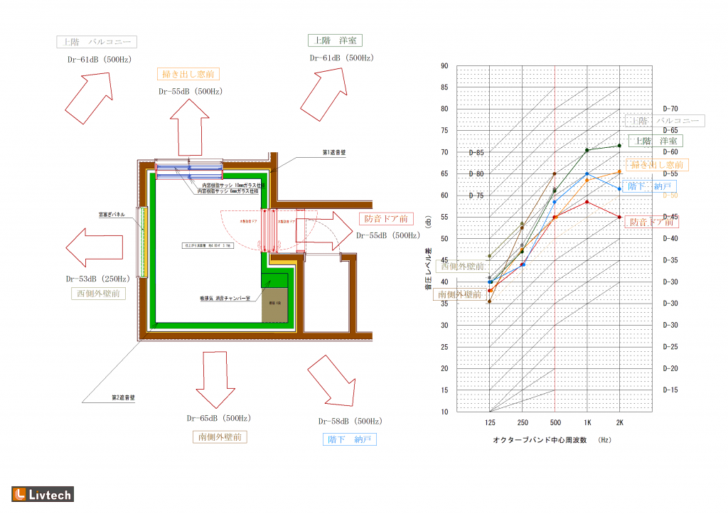Screen dimensions: 728x514
Task: Click the blue 階下 納戸 legend in the graph
Action: (649, 186)
